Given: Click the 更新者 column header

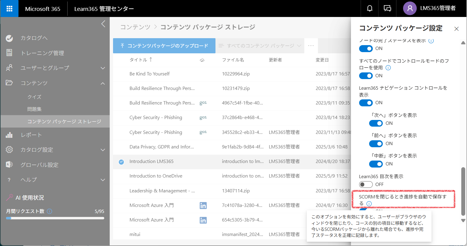Looking at the screenshot, I should 275,60.
